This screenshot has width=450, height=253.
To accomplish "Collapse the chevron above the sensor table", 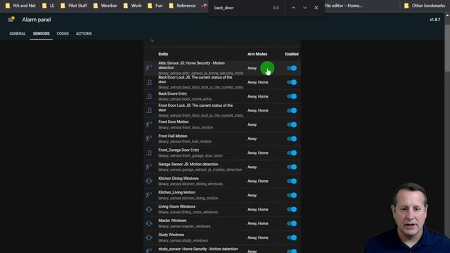I will coord(152,41).
